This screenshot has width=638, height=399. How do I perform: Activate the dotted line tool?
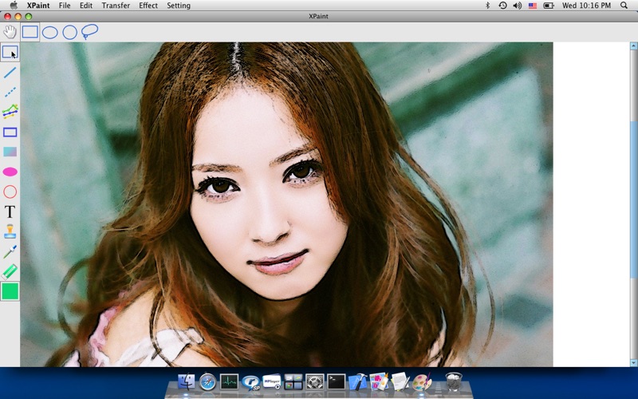click(10, 93)
